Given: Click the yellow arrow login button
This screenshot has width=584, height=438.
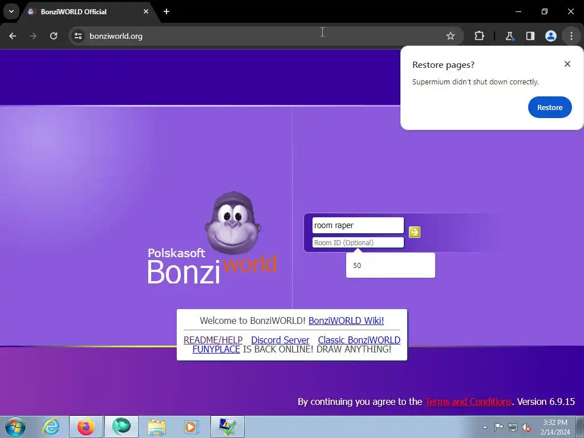Looking at the screenshot, I should (x=415, y=232).
